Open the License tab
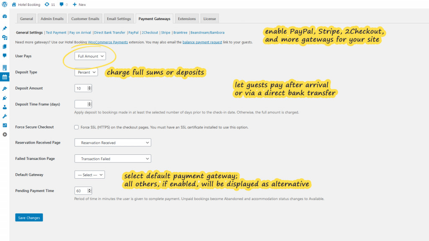This screenshot has height=241, width=429. (x=209, y=18)
